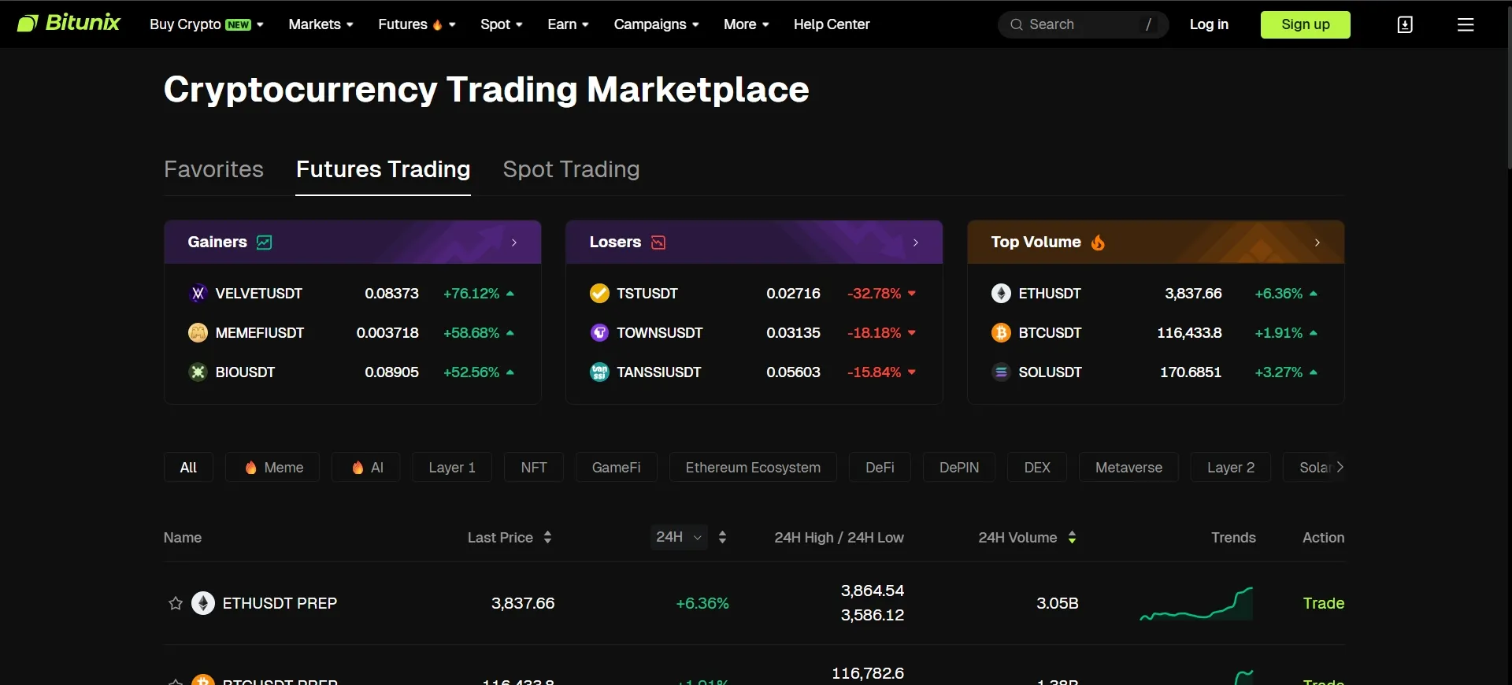Open the hamburger menu icon

1466,25
